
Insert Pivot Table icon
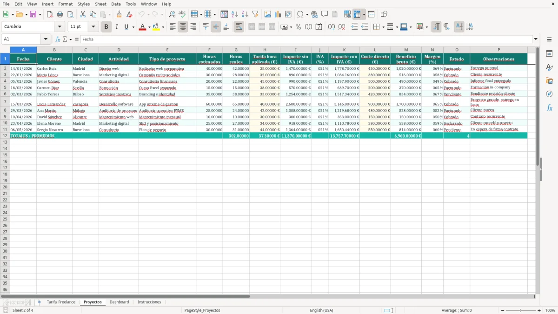288,14
